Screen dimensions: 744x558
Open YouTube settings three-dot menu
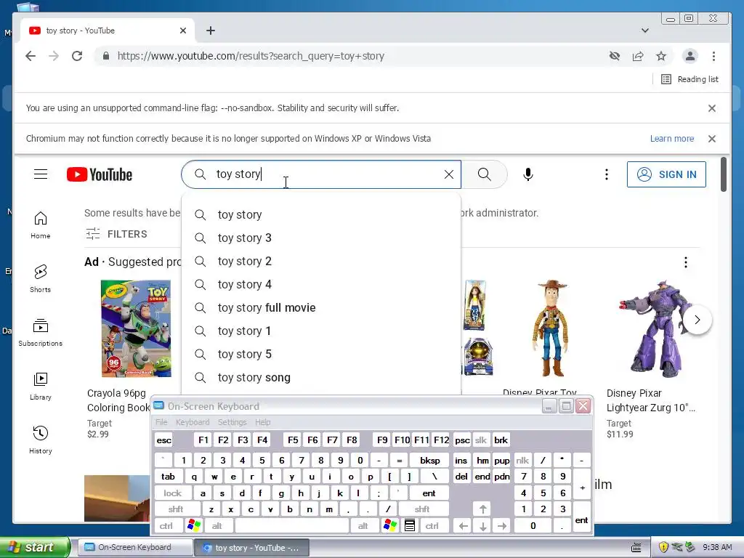pos(607,174)
